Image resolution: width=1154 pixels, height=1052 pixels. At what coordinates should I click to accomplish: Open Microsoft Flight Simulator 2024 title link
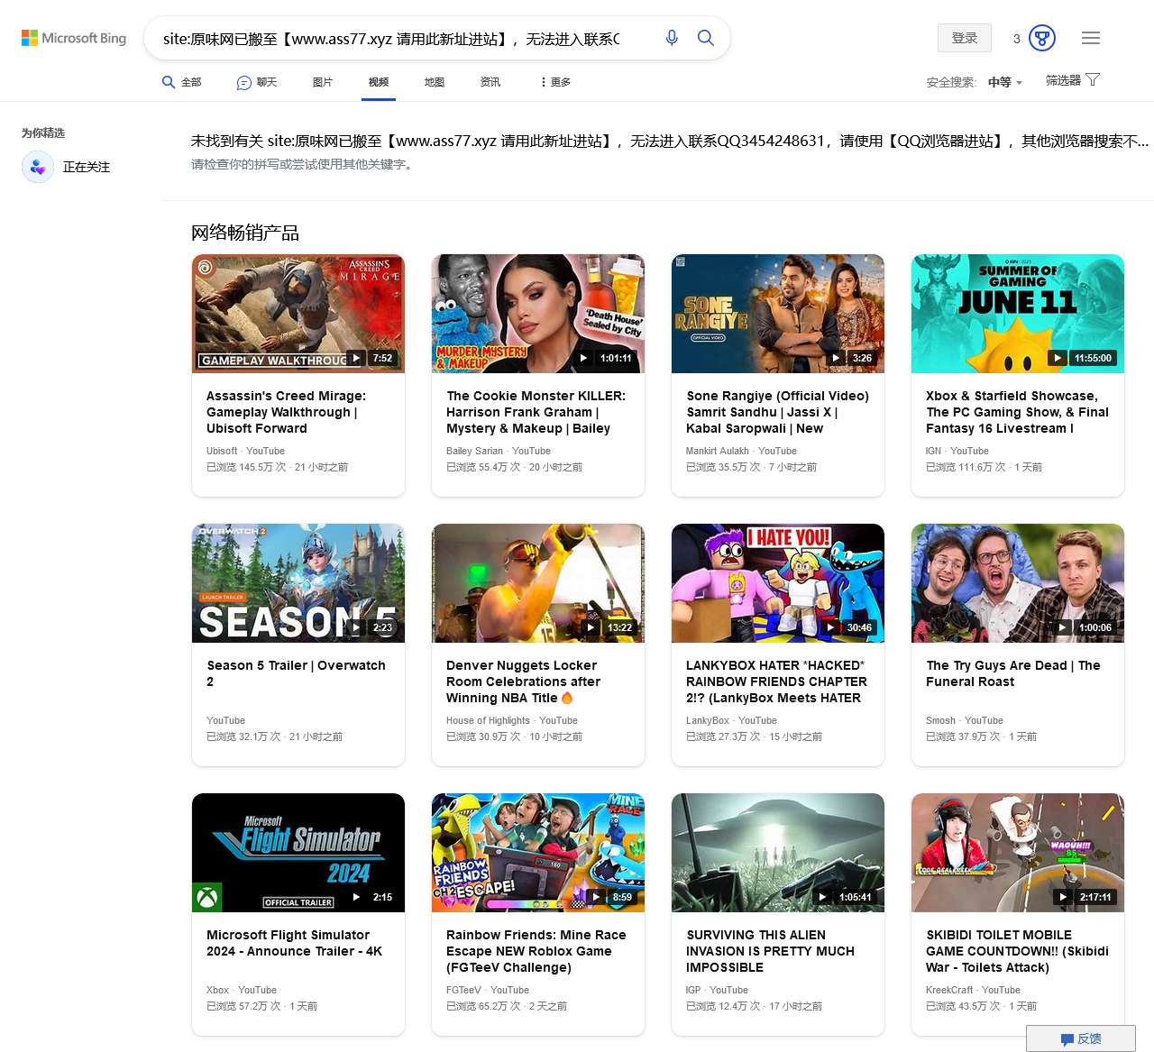point(294,943)
